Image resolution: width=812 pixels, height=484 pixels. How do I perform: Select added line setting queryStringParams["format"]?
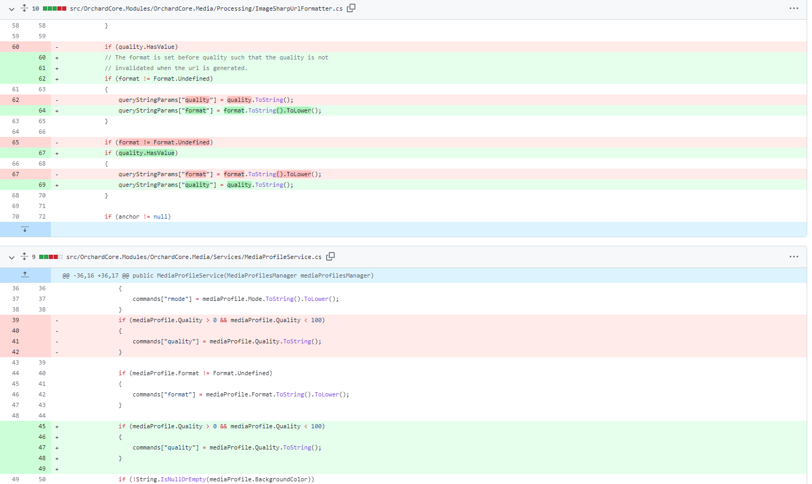(x=220, y=110)
